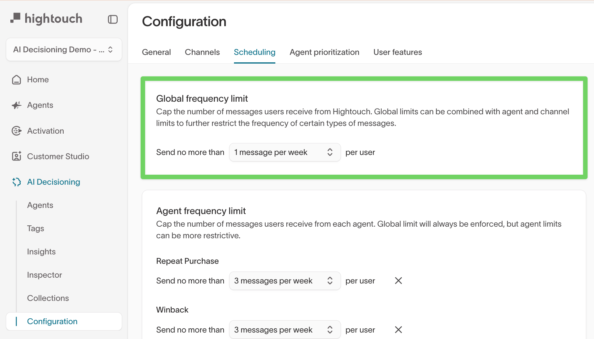Remove the Repeat Purchase frequency limit
The image size is (594, 339).
(x=398, y=281)
